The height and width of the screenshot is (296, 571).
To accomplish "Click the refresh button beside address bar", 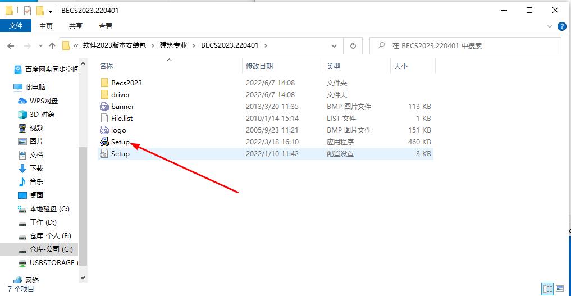I will click(x=353, y=46).
